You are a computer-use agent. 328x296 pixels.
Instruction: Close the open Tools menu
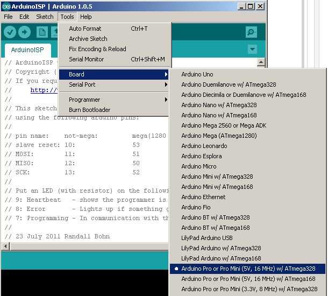[67, 17]
